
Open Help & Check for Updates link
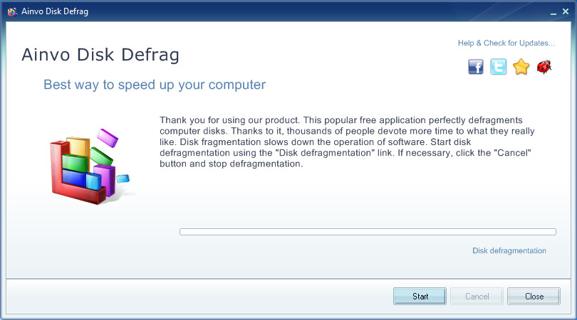click(x=506, y=43)
